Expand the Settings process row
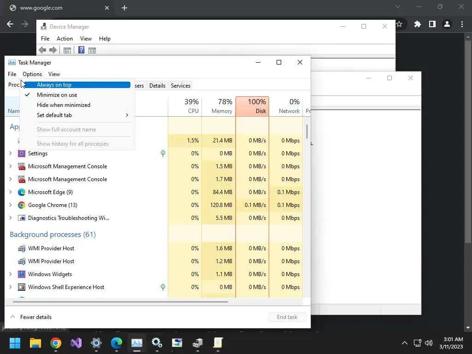 click(x=11, y=153)
